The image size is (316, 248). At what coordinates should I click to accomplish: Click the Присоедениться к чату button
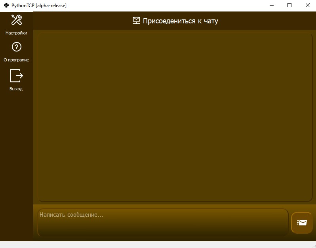coord(175,21)
